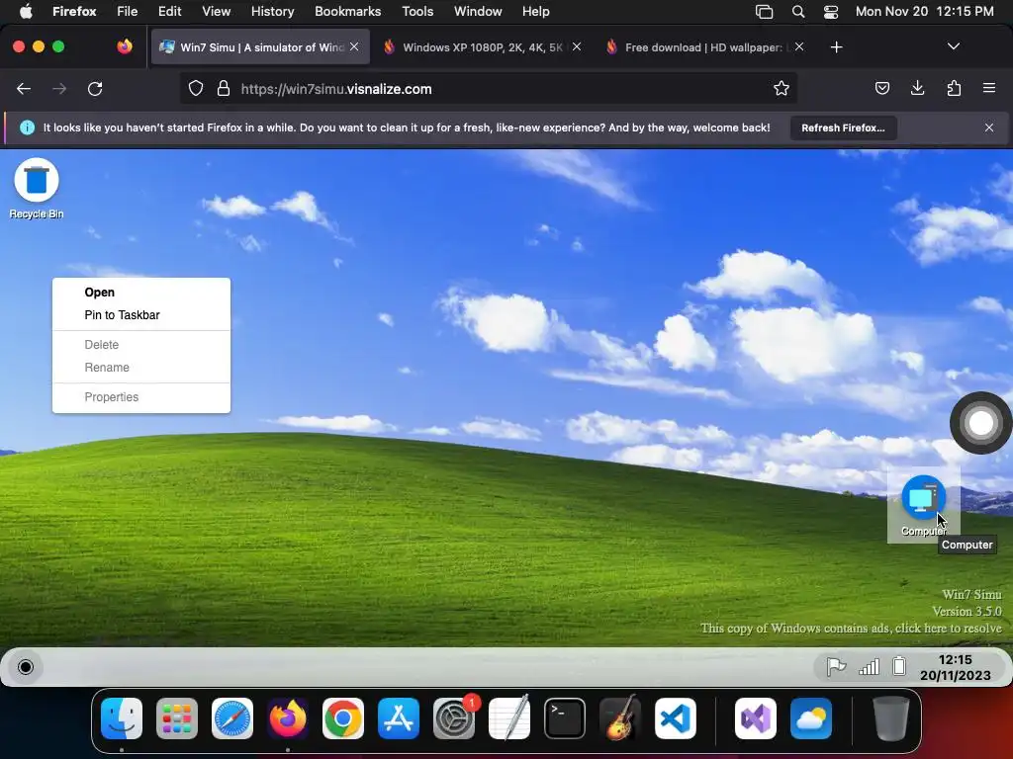Image resolution: width=1013 pixels, height=759 pixels.
Task: Choose Open in the context menu
Action: click(x=100, y=293)
